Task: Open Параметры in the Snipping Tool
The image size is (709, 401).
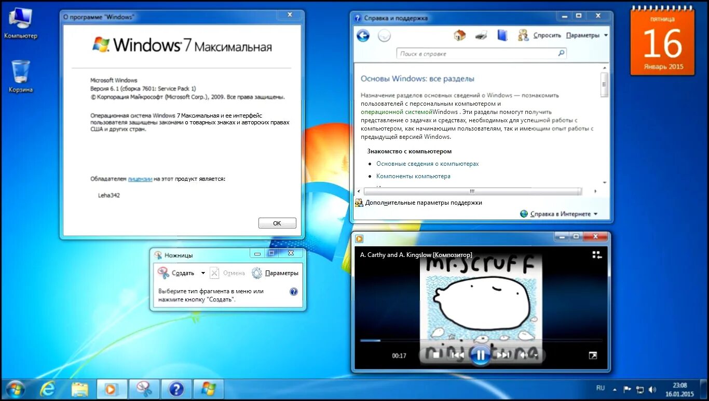Action: [275, 273]
